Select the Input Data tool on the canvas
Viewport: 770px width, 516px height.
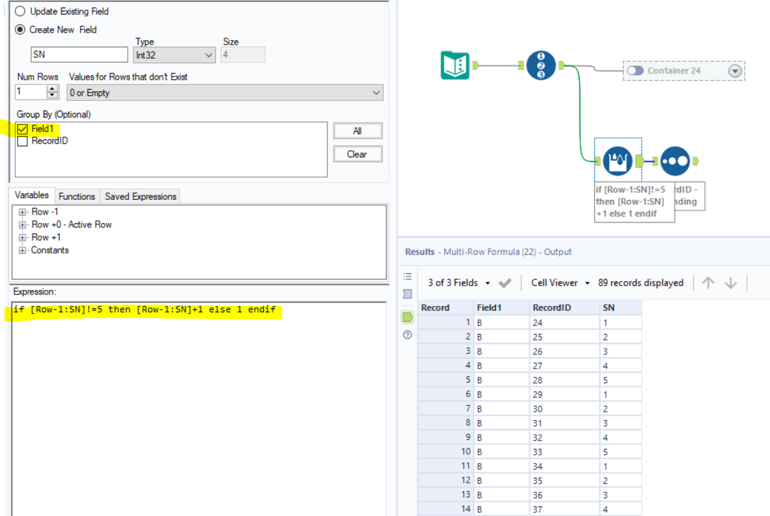click(x=455, y=64)
